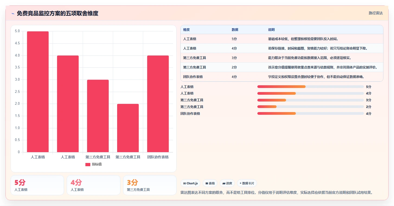Screen dimensions: 394x206
Task: Click the 团队协作表格 cell in the table
Action: (193, 77)
